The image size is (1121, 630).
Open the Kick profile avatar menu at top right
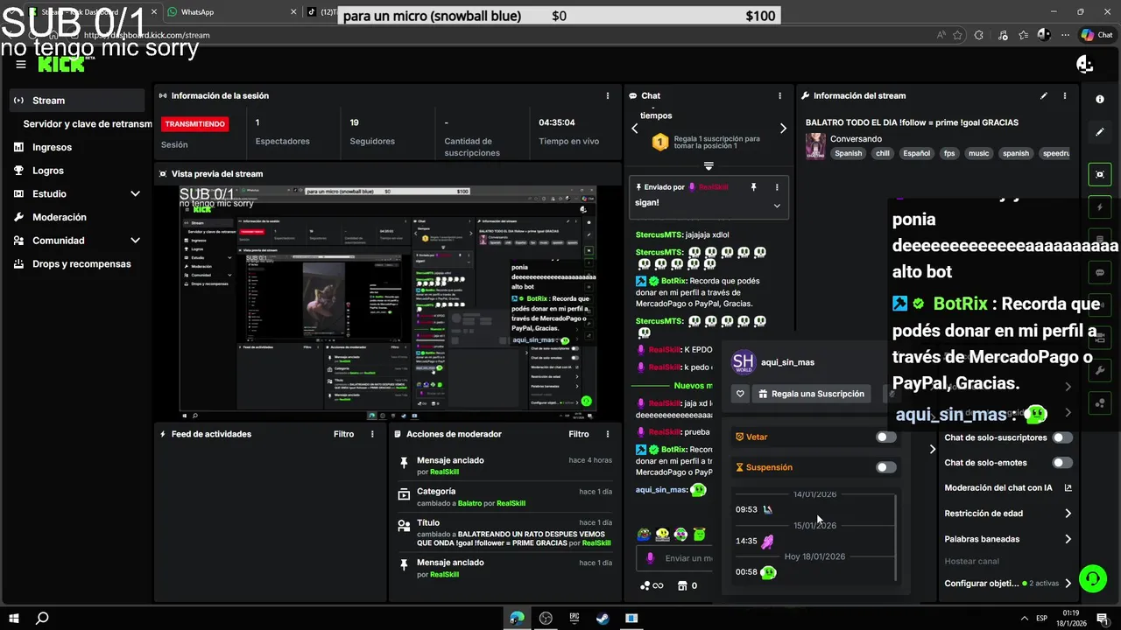point(1085,64)
